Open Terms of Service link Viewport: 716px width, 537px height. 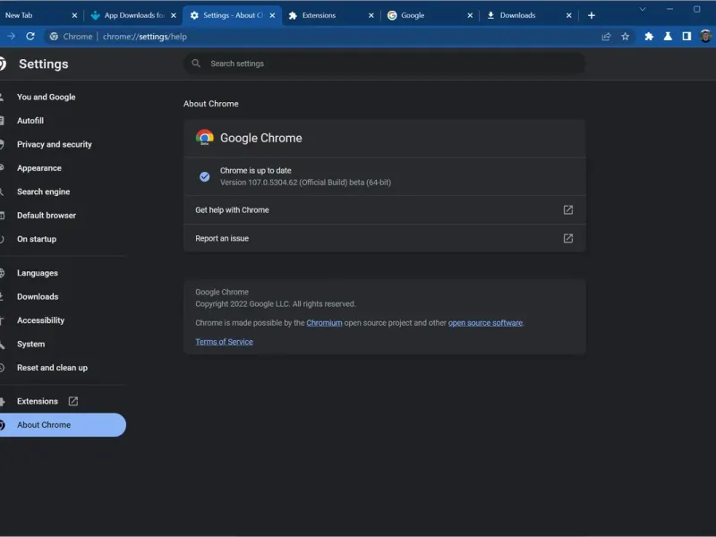[224, 342]
